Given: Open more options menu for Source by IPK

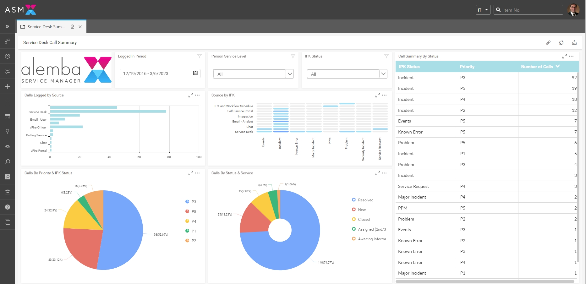Looking at the screenshot, I should point(384,95).
